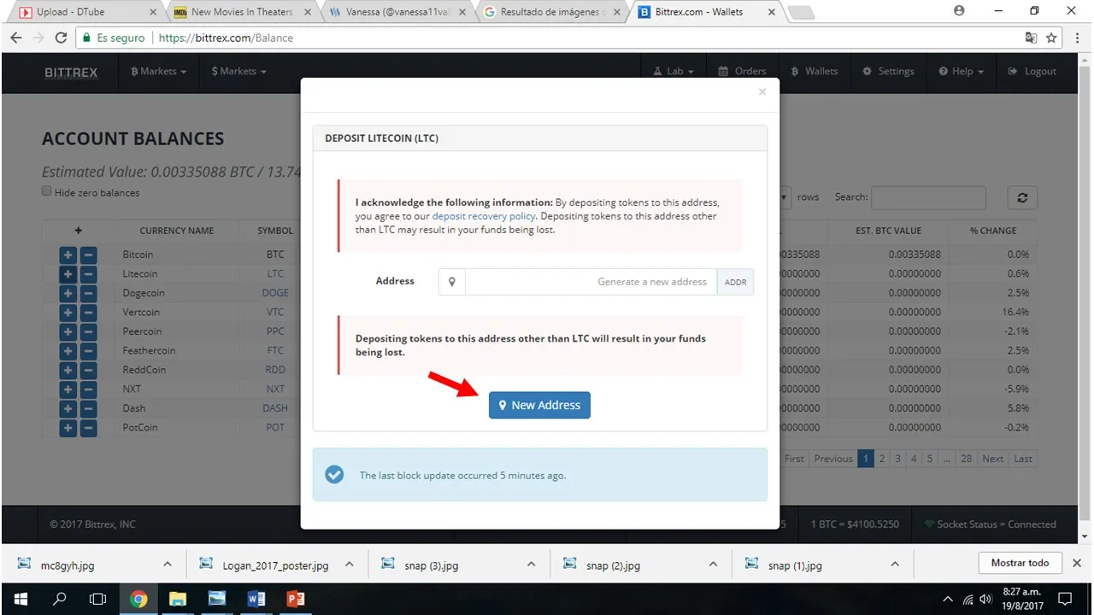Viewport: 1094px width, 615px height.
Task: Bookmark this page with the star icon
Action: (1051, 38)
